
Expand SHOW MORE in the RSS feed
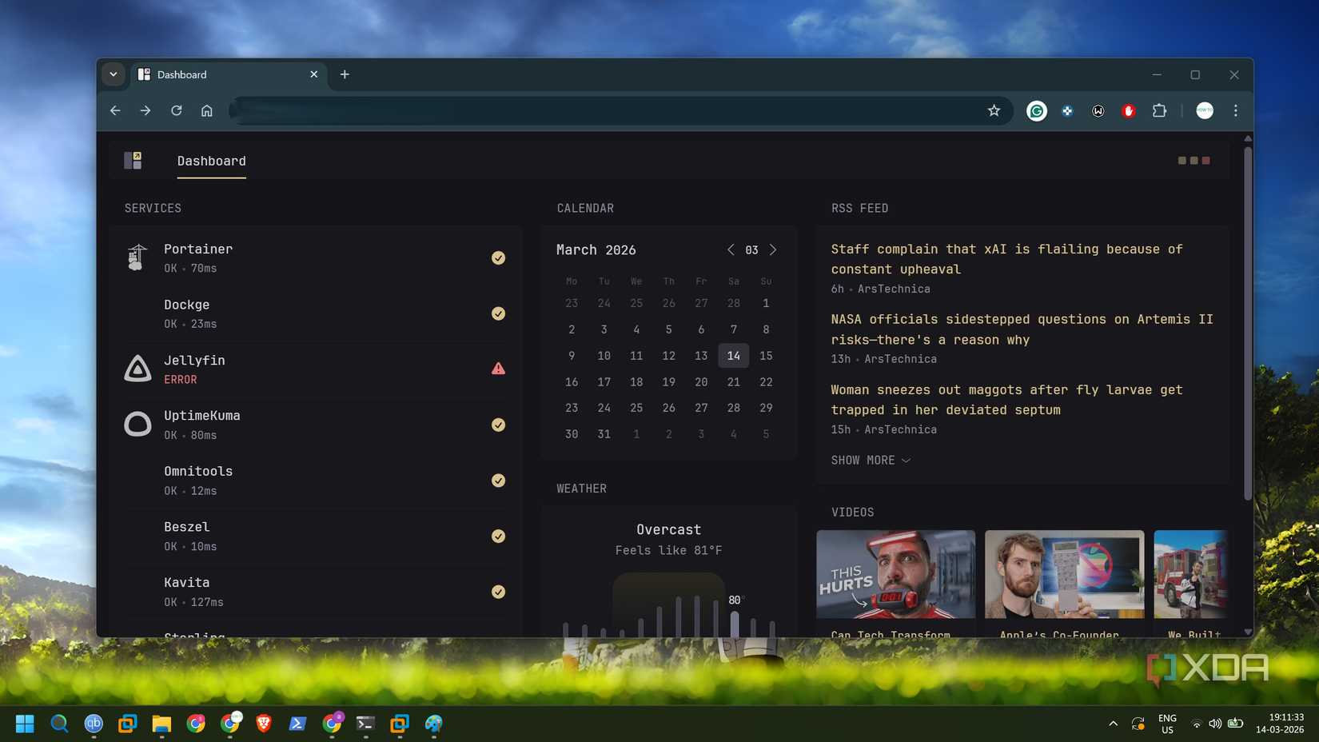point(870,460)
